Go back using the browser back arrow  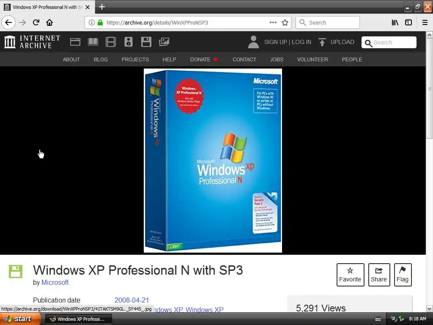point(8,22)
